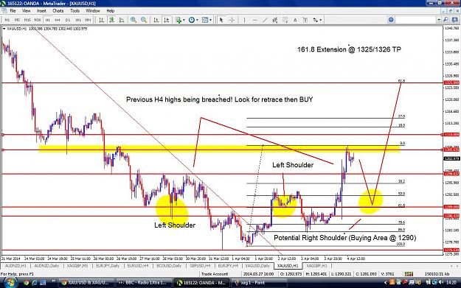Toggle auto scroll chart icon
This screenshot has height=288, width=461.
tap(156, 20)
